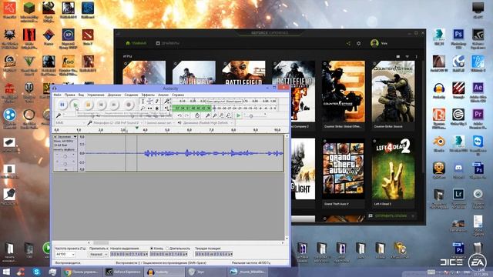This screenshot has height=277, width=493.
Task: Open the Файл menu in Audacity
Action: (57, 95)
